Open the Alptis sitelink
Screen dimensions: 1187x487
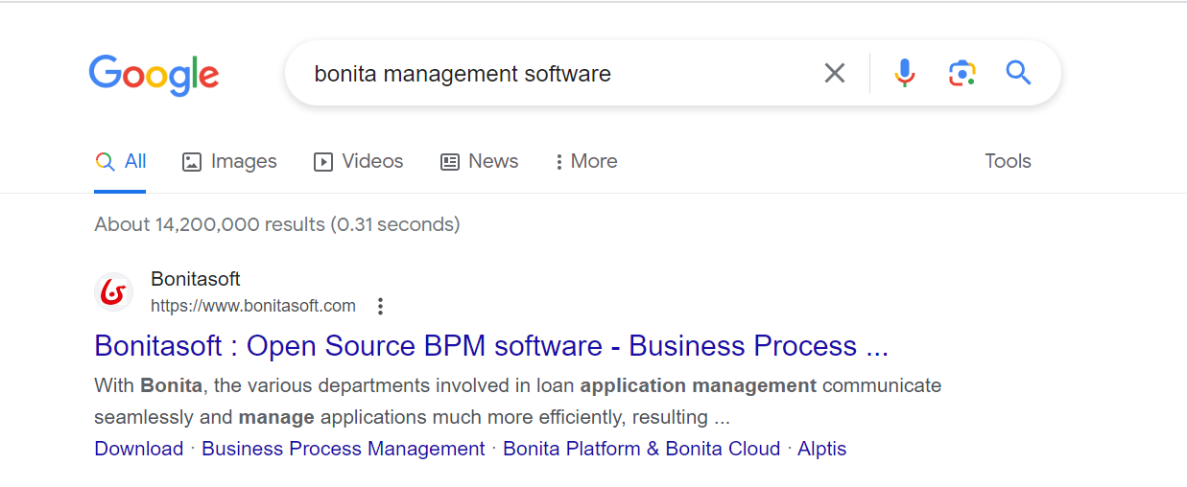(822, 449)
